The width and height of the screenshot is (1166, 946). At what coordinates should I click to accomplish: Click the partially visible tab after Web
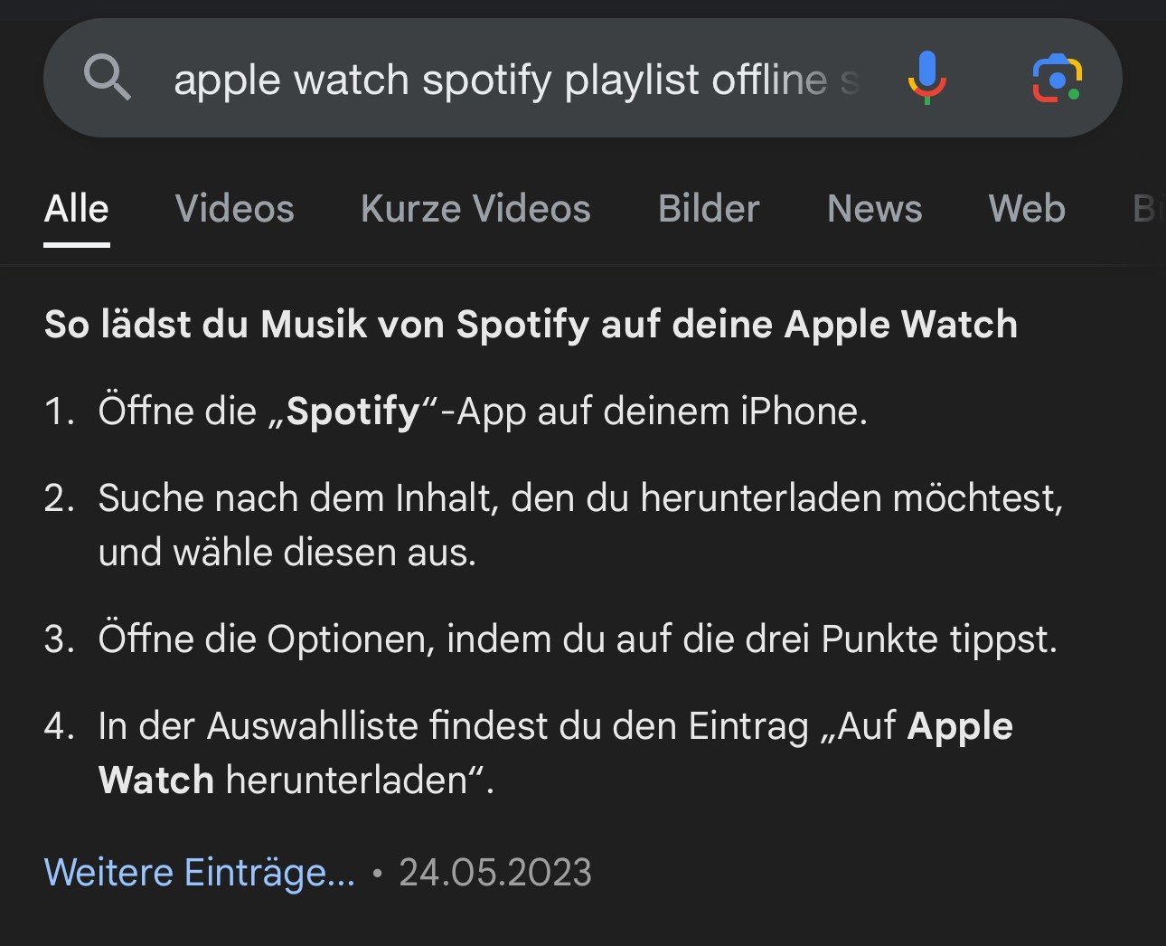tap(1146, 209)
